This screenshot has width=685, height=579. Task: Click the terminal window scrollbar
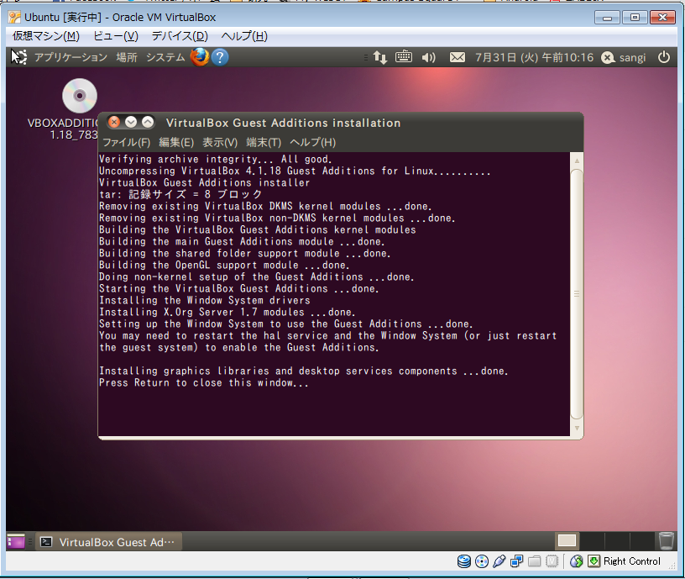coord(576,294)
